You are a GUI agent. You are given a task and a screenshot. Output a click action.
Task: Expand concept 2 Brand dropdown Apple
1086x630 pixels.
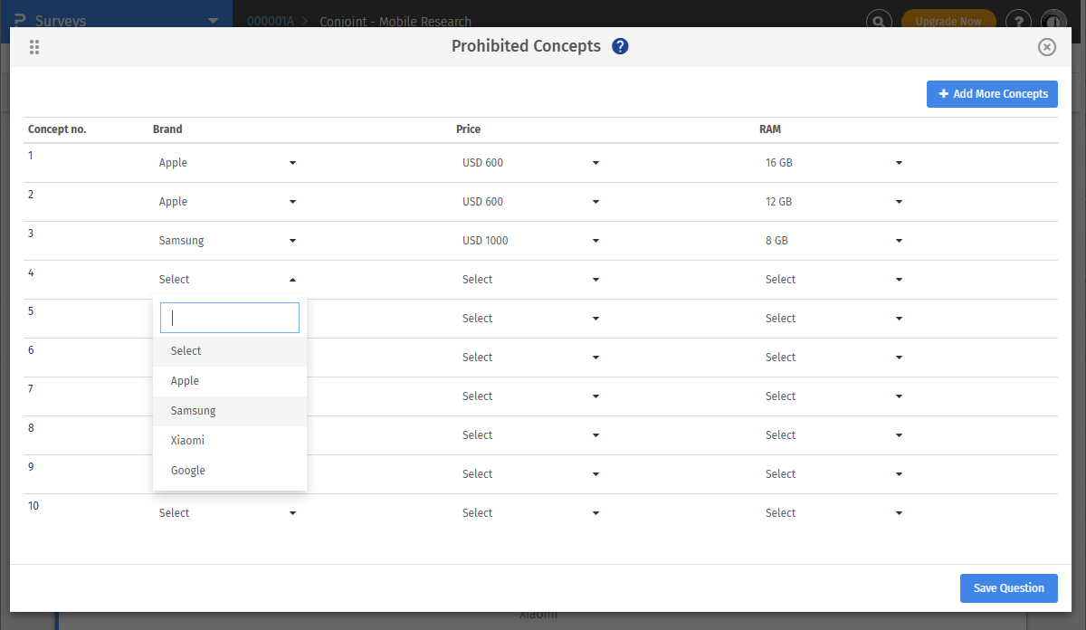click(227, 202)
